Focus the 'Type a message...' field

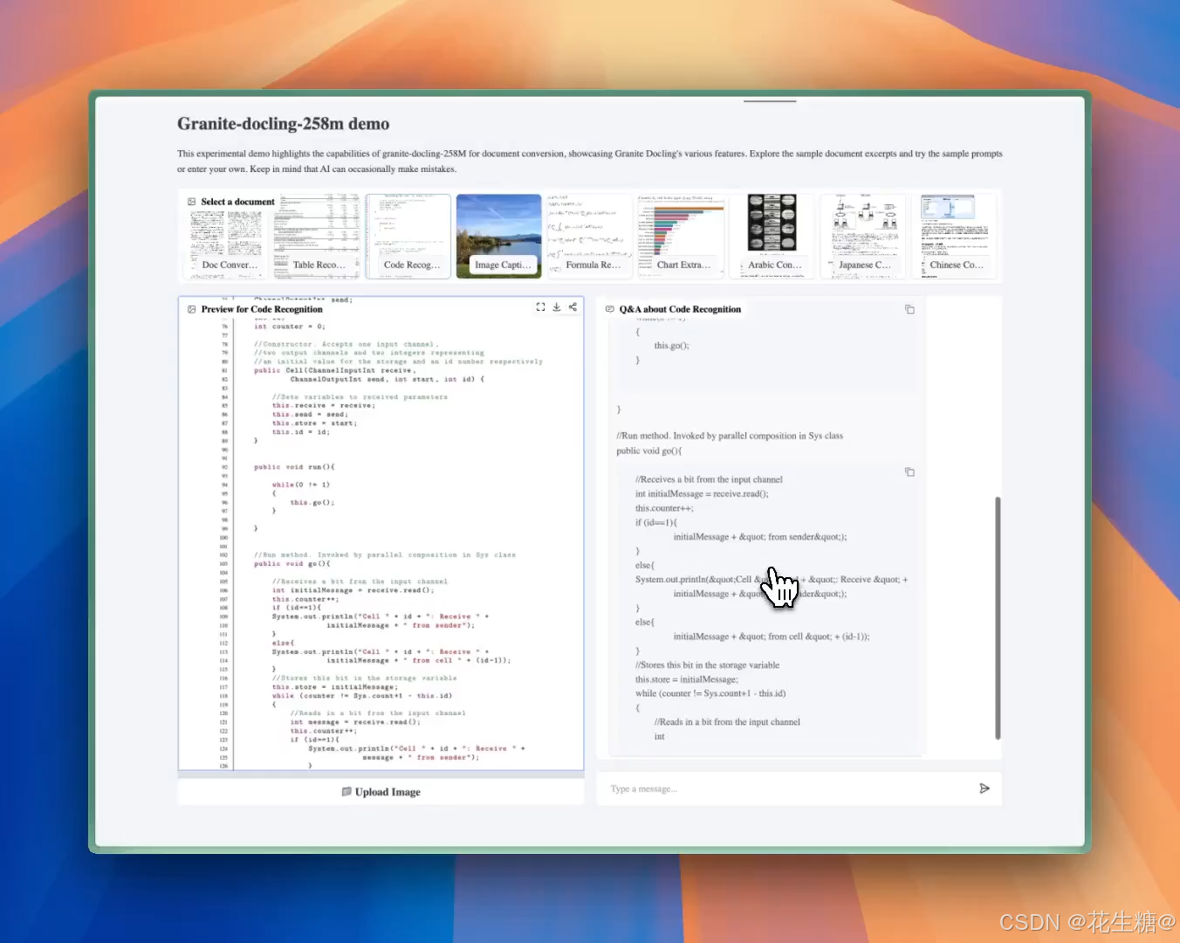tap(790, 788)
